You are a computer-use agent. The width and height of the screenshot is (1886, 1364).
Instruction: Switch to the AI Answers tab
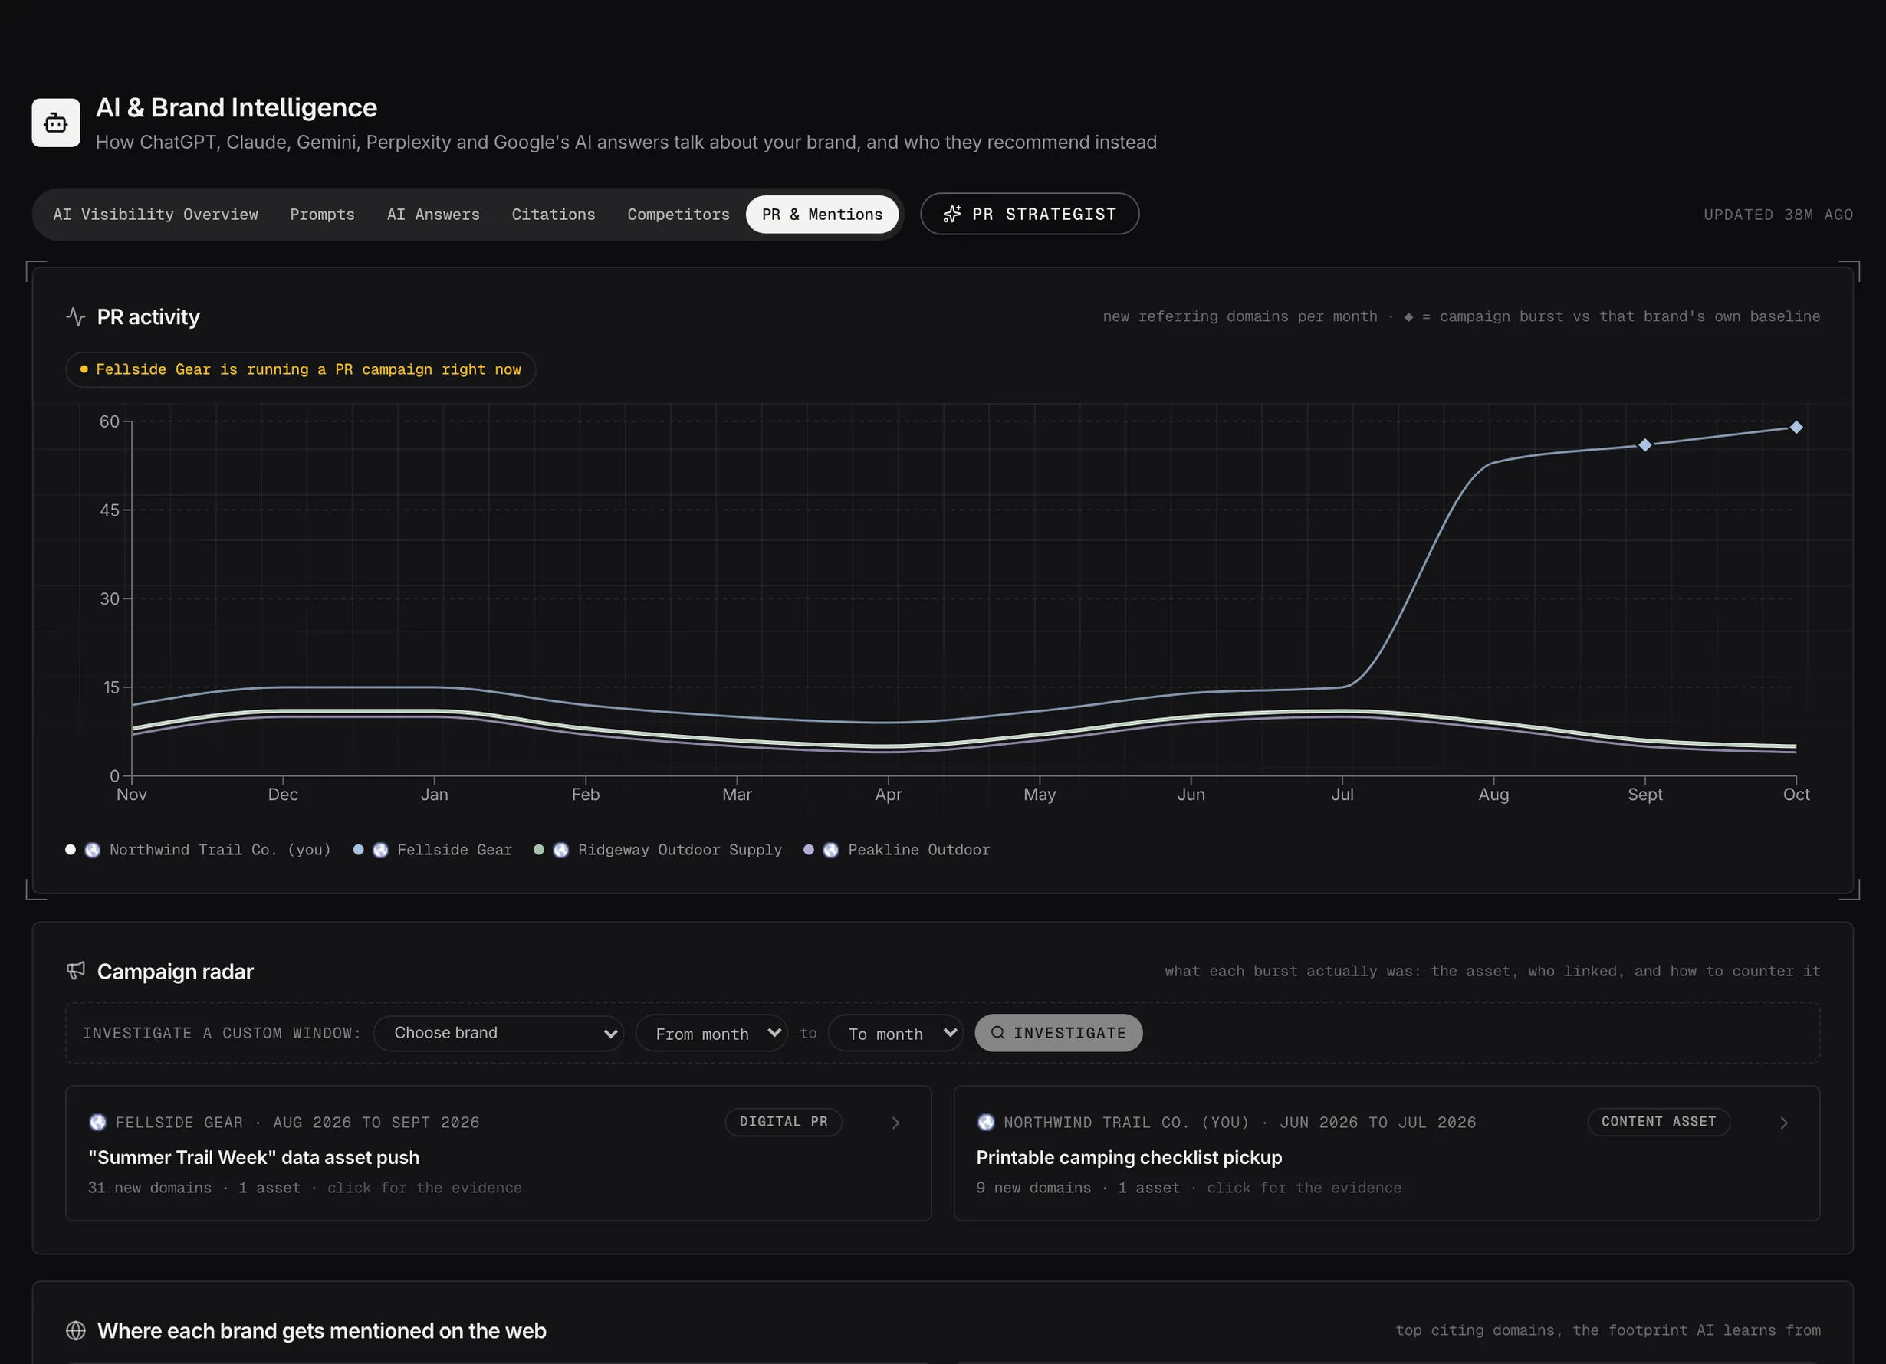(433, 215)
